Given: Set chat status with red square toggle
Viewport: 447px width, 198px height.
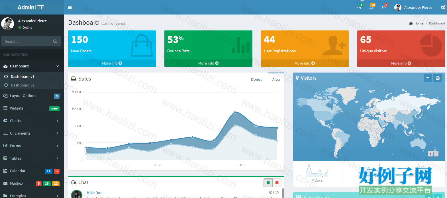Looking at the screenshot, I should pyautogui.click(x=277, y=182).
